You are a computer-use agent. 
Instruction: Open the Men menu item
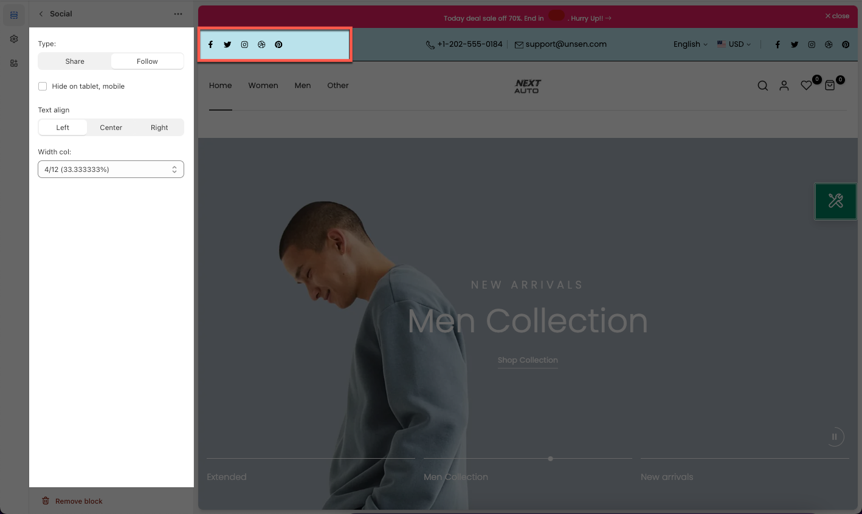click(x=303, y=86)
